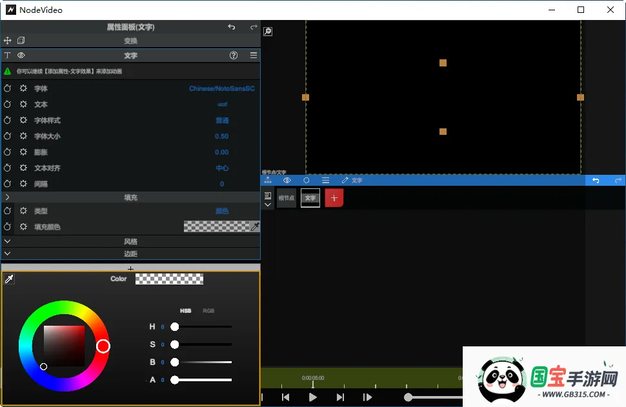Click the move transform icon in the 变换 section
The image size is (626, 407).
coord(8,40)
